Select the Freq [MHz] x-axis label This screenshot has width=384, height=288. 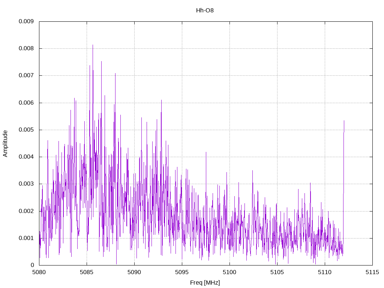click(205, 283)
